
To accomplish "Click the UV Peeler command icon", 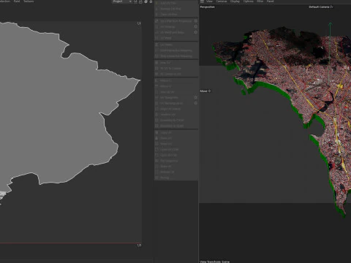I will click(x=157, y=45).
